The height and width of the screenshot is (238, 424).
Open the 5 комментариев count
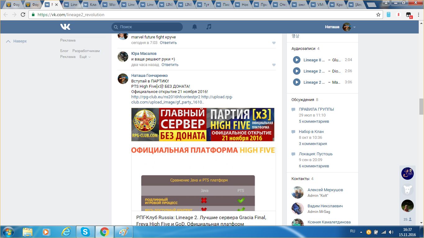314,121
